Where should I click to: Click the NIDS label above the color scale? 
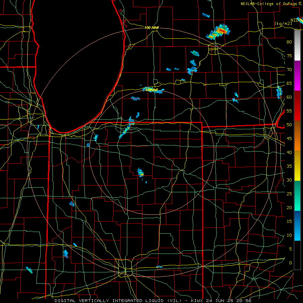296,20
